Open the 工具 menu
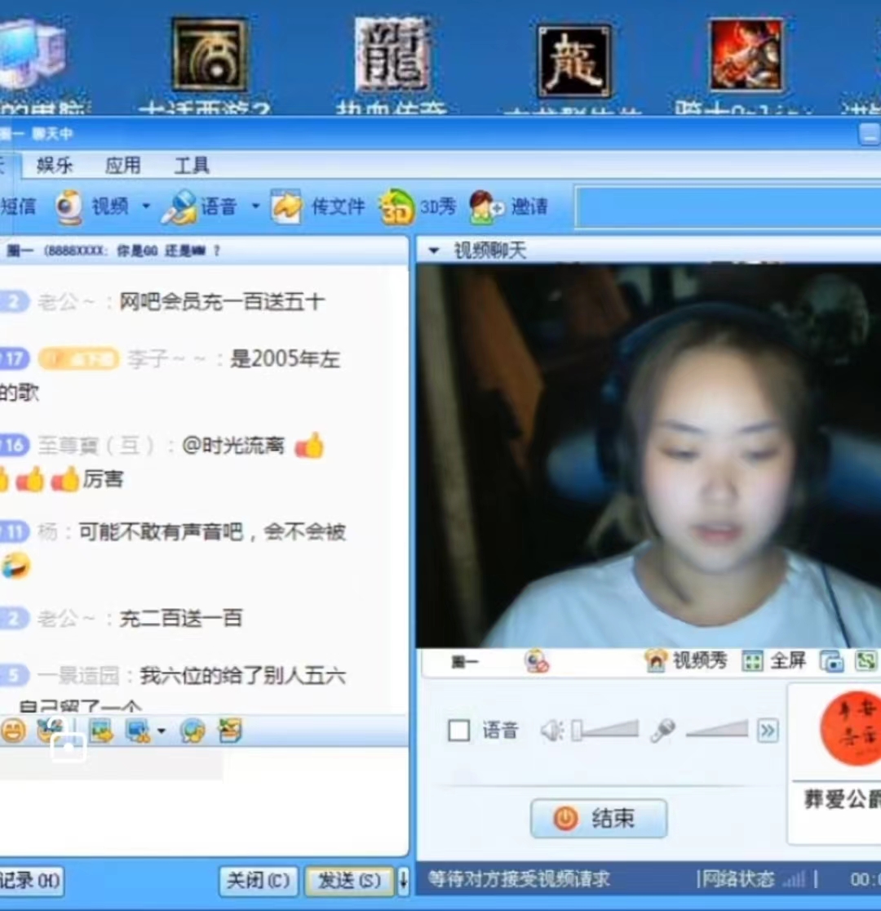 [191, 166]
